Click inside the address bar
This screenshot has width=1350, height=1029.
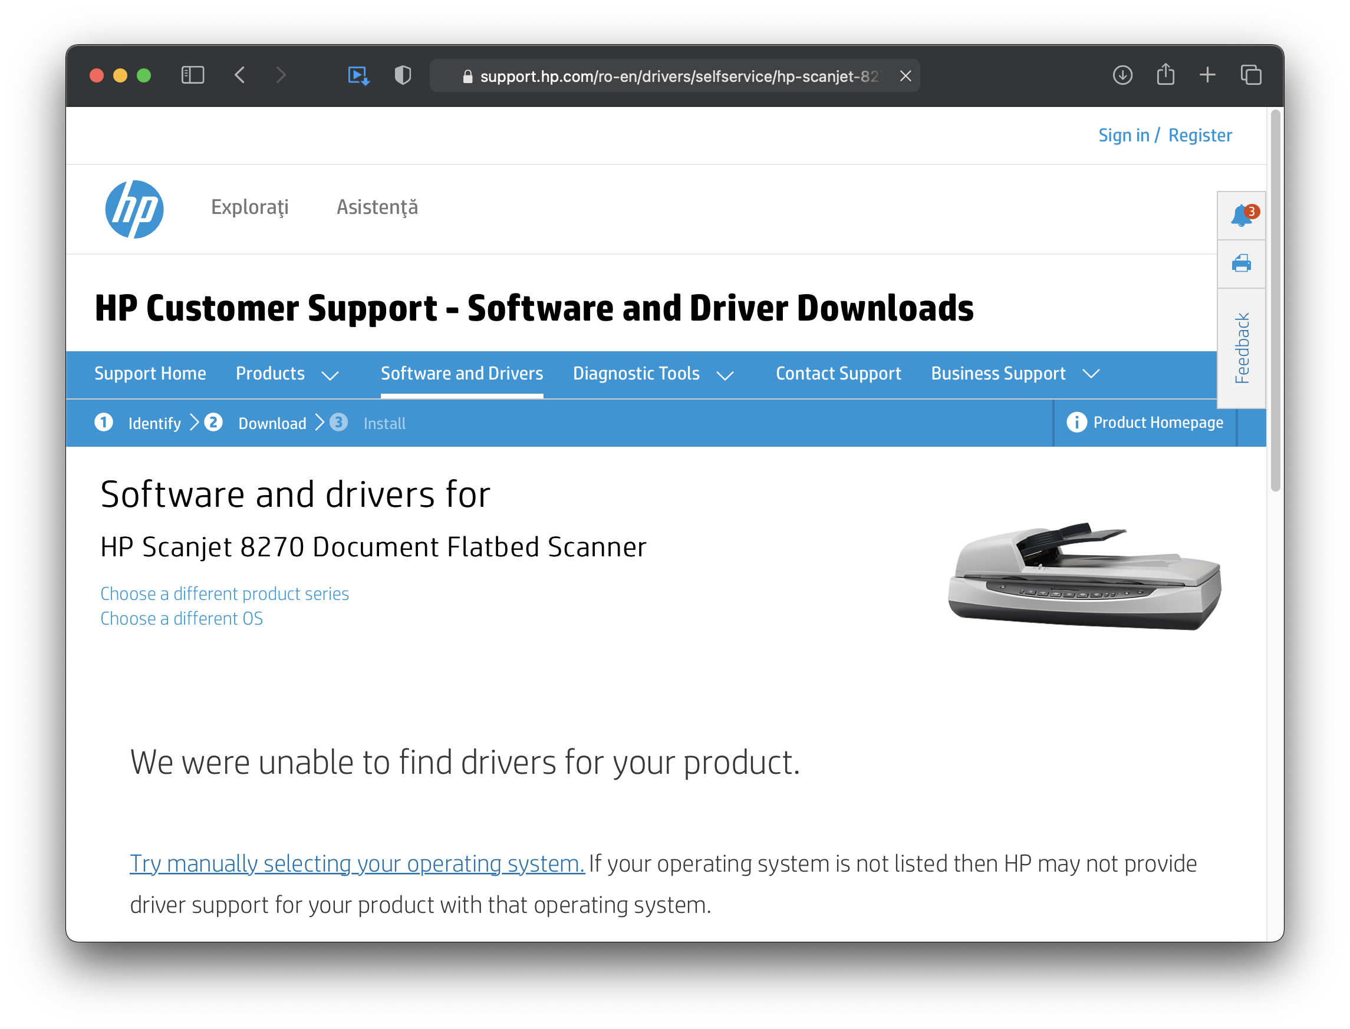click(674, 75)
